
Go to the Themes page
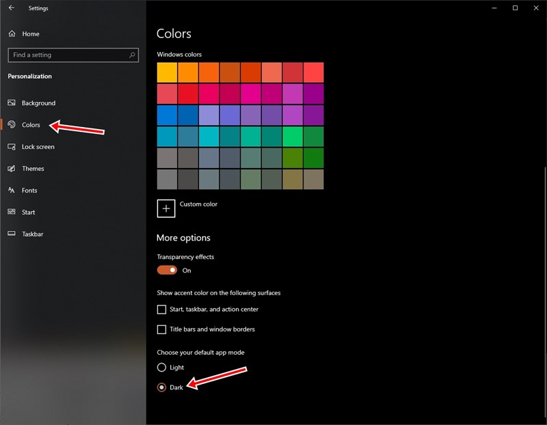pyautogui.click(x=33, y=168)
